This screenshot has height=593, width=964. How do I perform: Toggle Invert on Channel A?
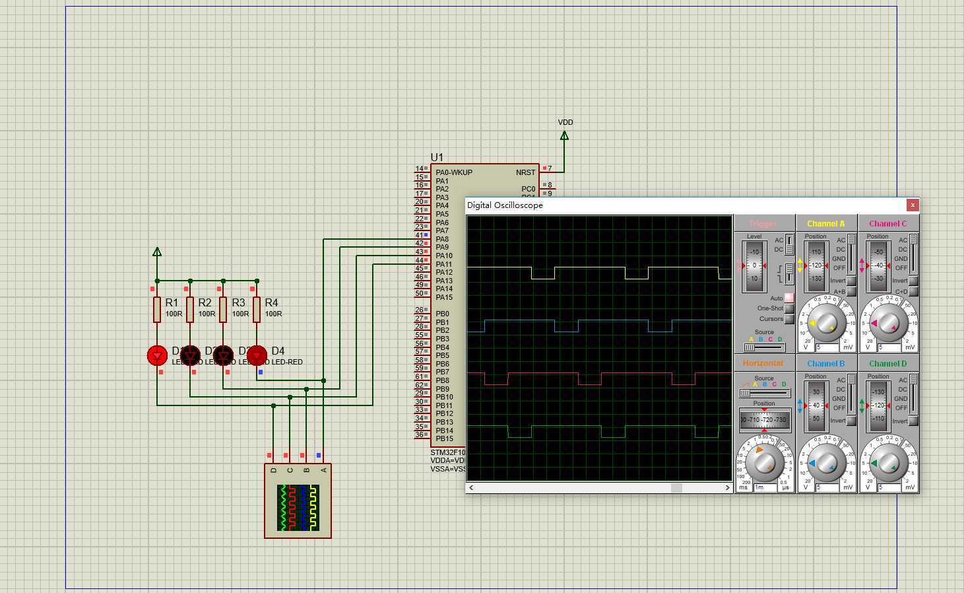(852, 281)
